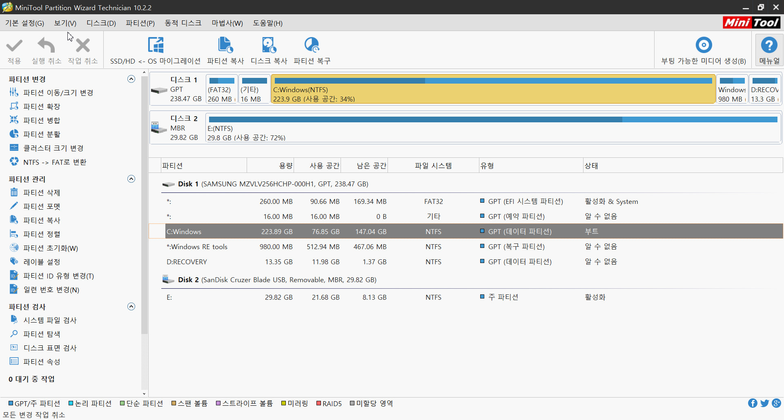Sort by the 파티션 column header
784x420 pixels.
pos(204,166)
